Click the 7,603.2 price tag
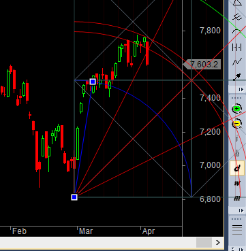 pyautogui.click(x=202, y=65)
